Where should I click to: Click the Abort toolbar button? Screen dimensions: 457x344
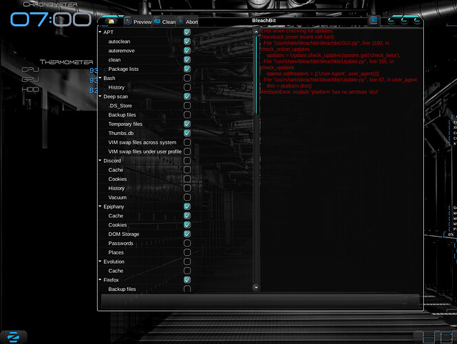click(x=188, y=21)
